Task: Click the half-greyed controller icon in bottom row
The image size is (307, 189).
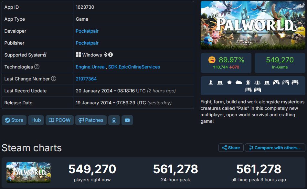Action: [248, 90]
